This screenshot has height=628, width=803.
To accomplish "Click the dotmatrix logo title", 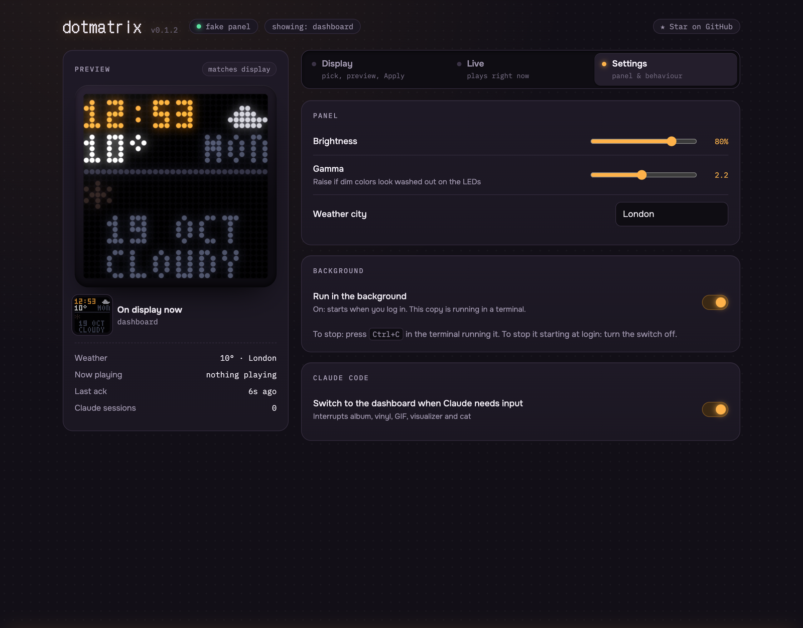I will 102,27.
